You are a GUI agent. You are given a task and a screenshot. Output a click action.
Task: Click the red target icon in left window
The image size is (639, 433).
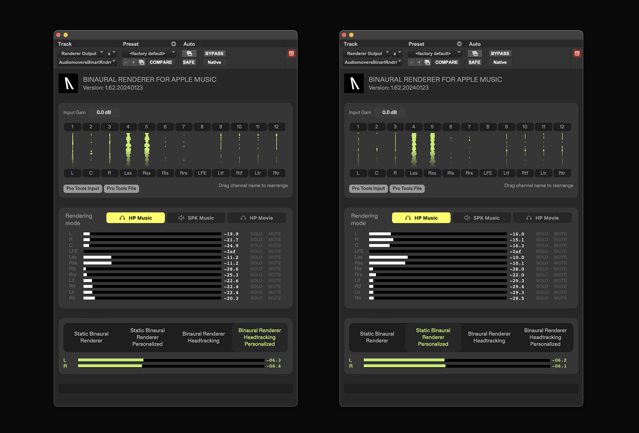(291, 54)
